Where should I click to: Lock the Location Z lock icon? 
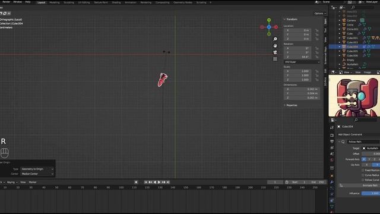[x=316, y=39]
